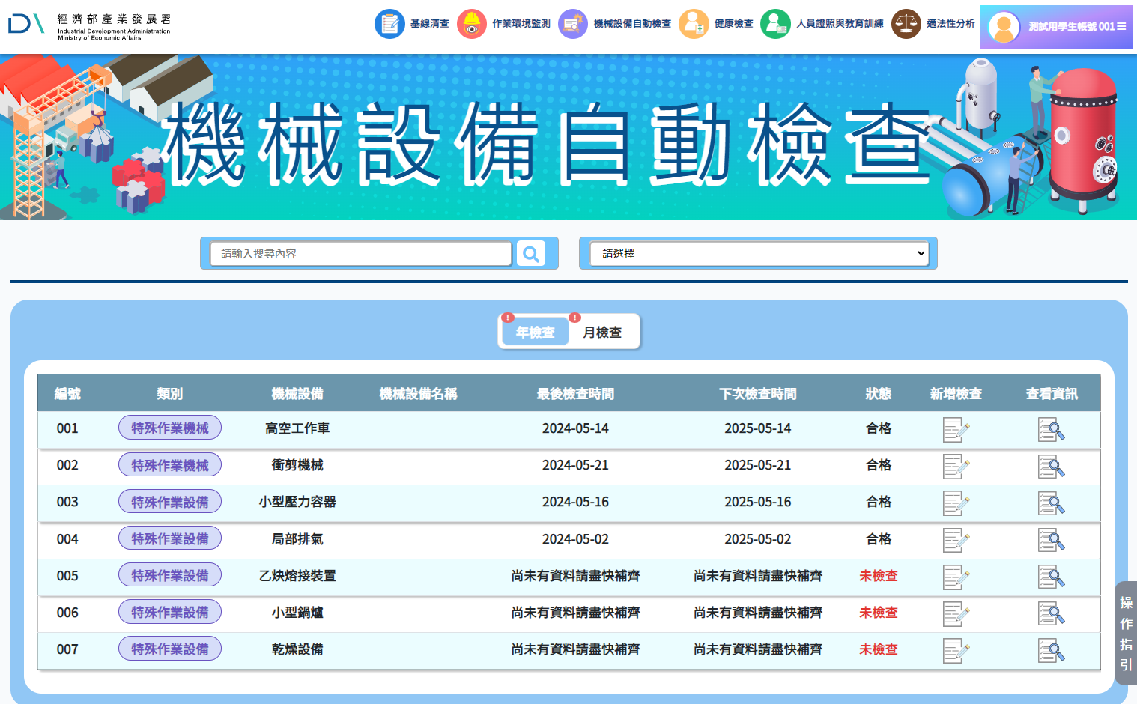This screenshot has height=704, width=1137.
Task: Click the 編號 column header
Action: tap(67, 394)
